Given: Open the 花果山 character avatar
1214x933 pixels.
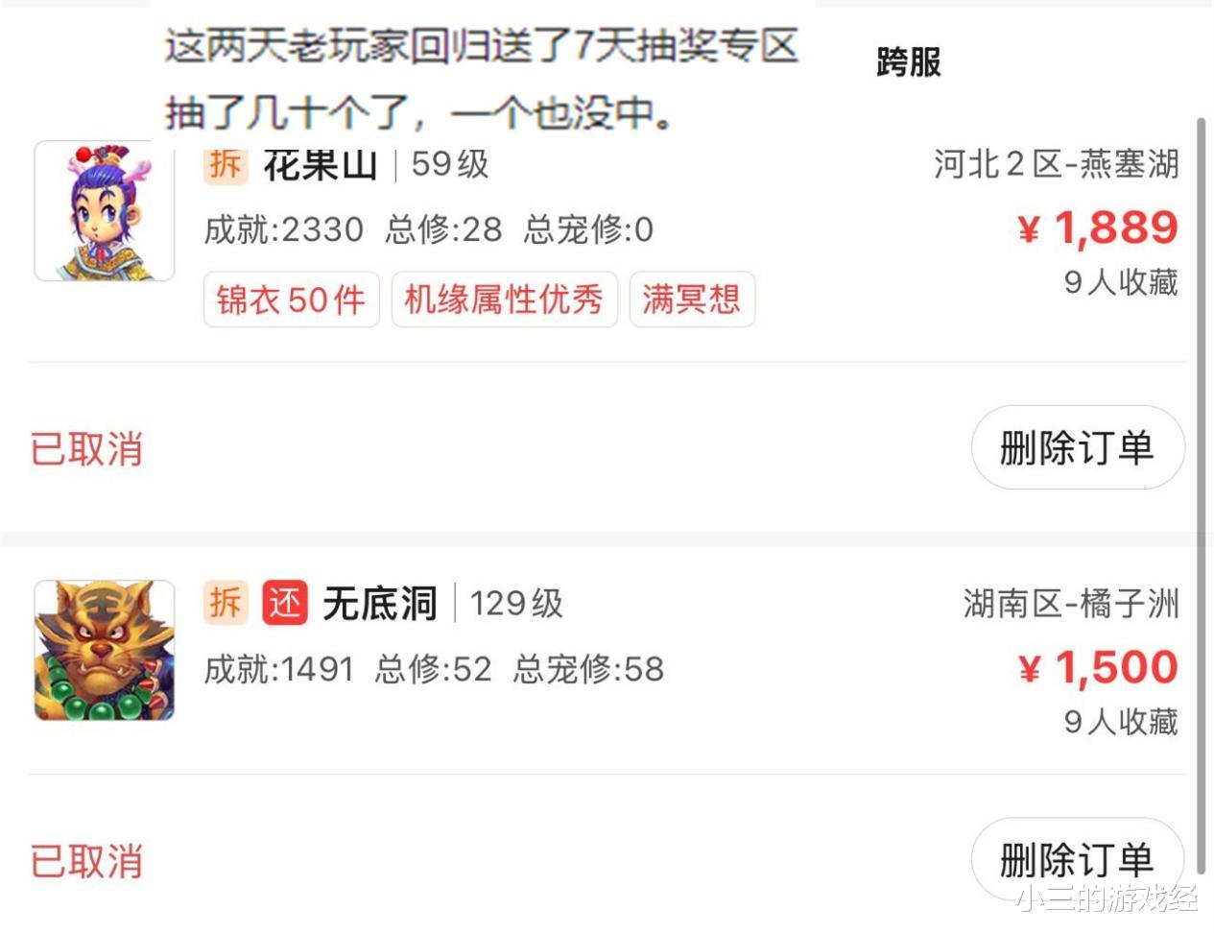Looking at the screenshot, I should pyautogui.click(x=105, y=210).
